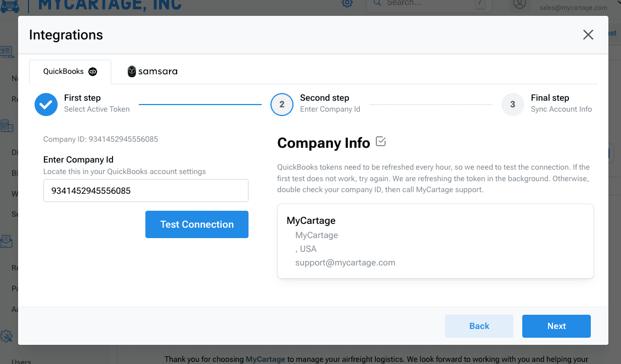Screen dimensions: 621x364
Task: Close the Integrations dialog
Action: (588, 35)
